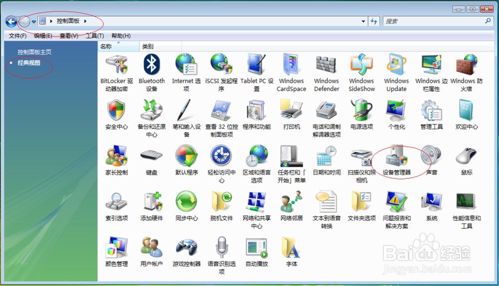
Task: Open 字体 folder icon
Action: click(x=291, y=247)
